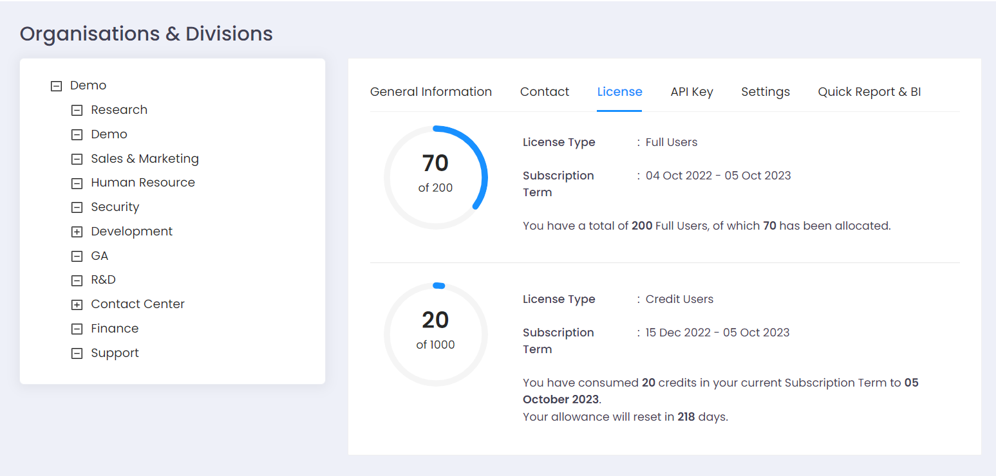996x476 pixels.
Task: Select the Support division label
Action: (x=115, y=353)
